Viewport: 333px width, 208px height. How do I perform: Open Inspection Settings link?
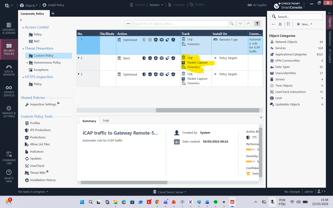coord(42,104)
